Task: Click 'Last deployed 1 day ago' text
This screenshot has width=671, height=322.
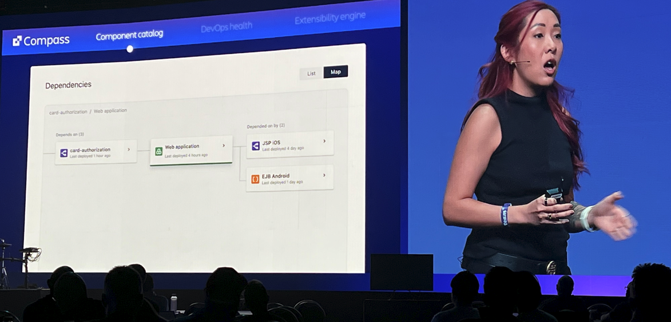Action: click(x=283, y=182)
